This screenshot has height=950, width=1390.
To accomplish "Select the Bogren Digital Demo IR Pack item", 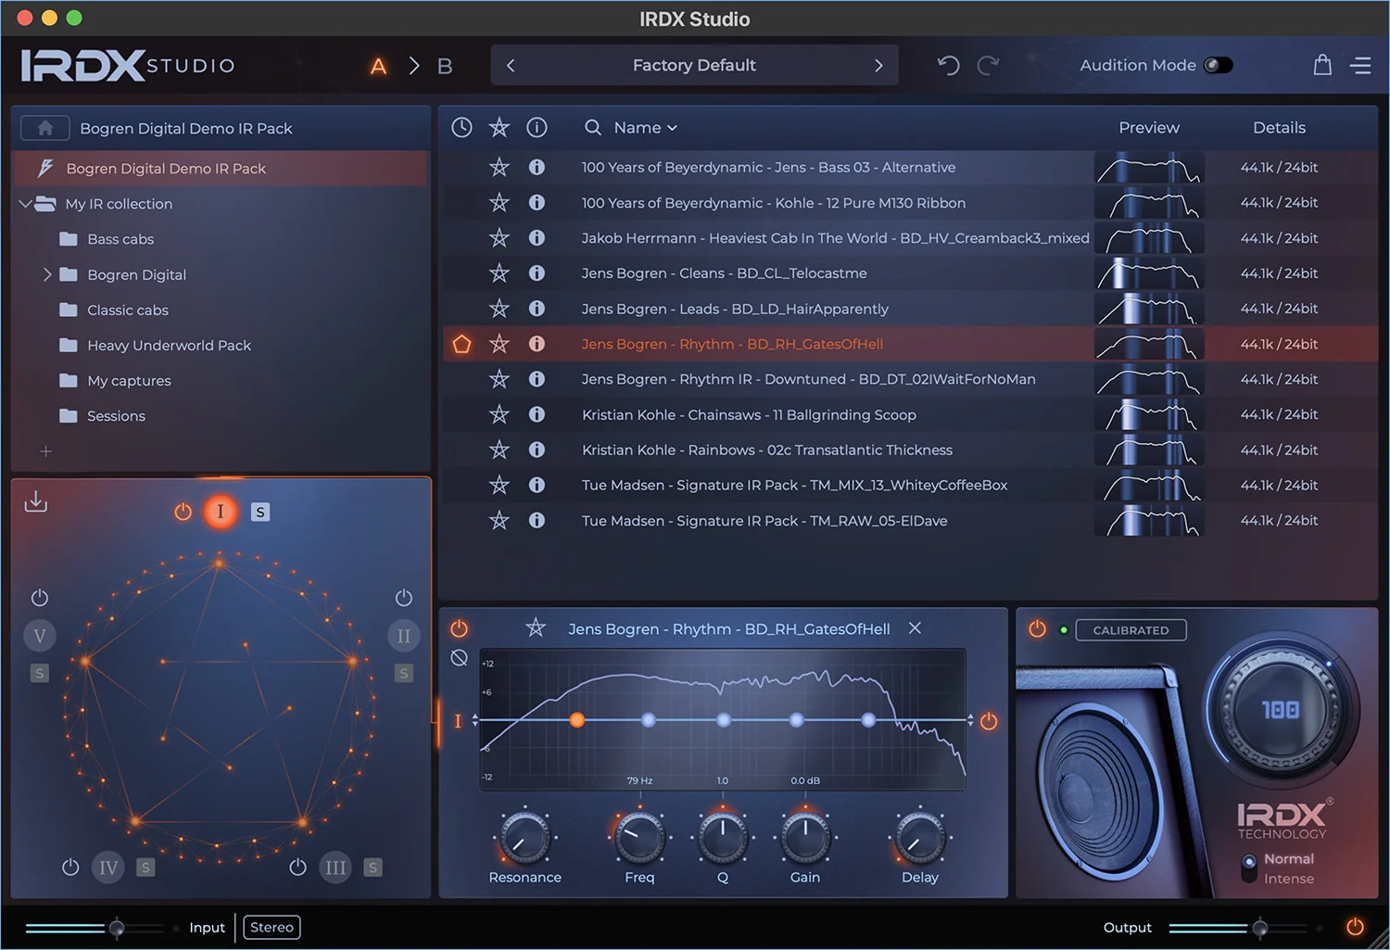I will pyautogui.click(x=221, y=169).
